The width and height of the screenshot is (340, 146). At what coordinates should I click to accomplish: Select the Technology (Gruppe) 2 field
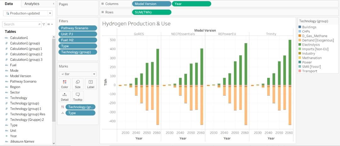coord(27,120)
